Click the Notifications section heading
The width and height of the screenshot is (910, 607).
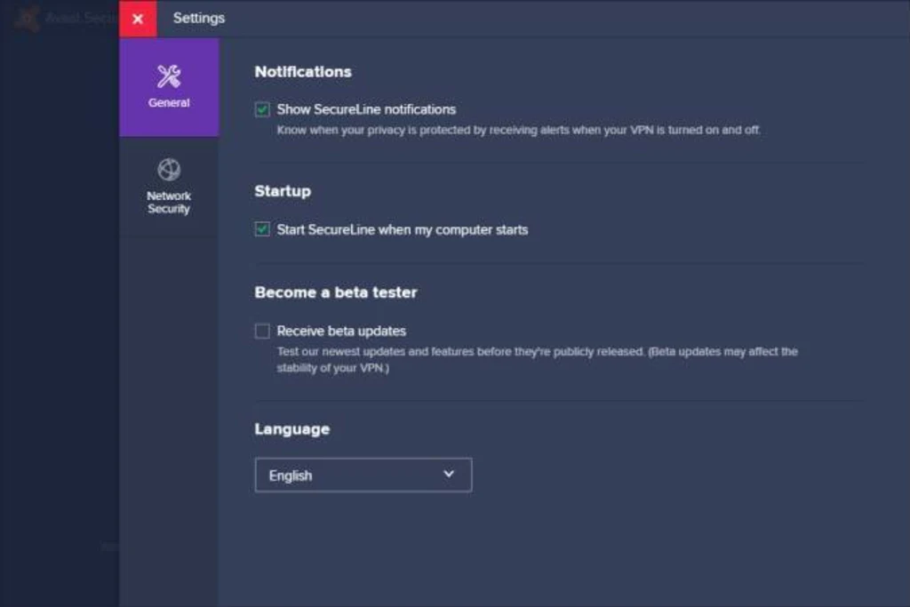coord(303,72)
